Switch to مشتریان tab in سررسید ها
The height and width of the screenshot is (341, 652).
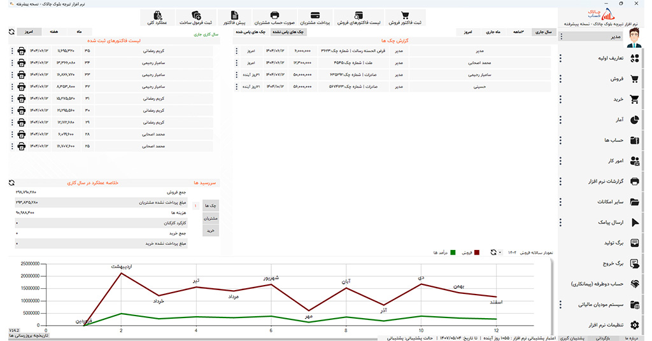click(x=209, y=218)
